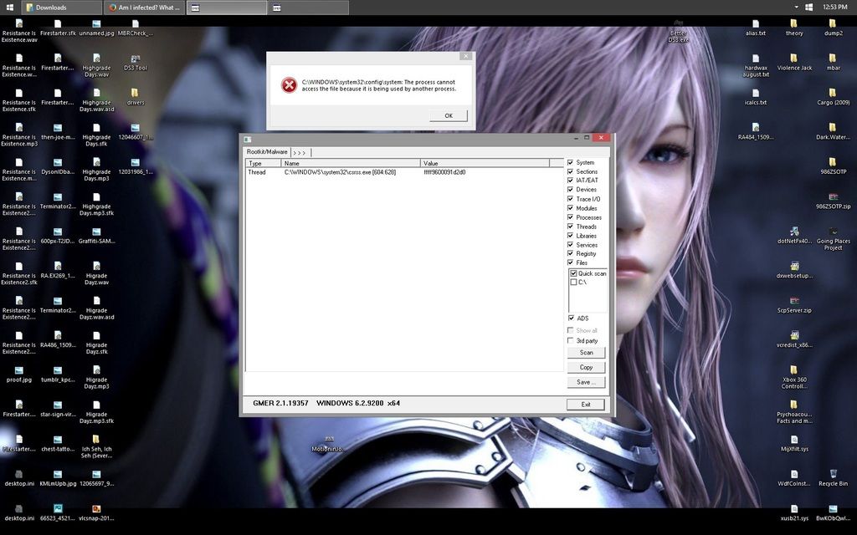The width and height of the screenshot is (857, 535).
Task: Toggle the IAT/EAT checkbox
Action: click(571, 181)
